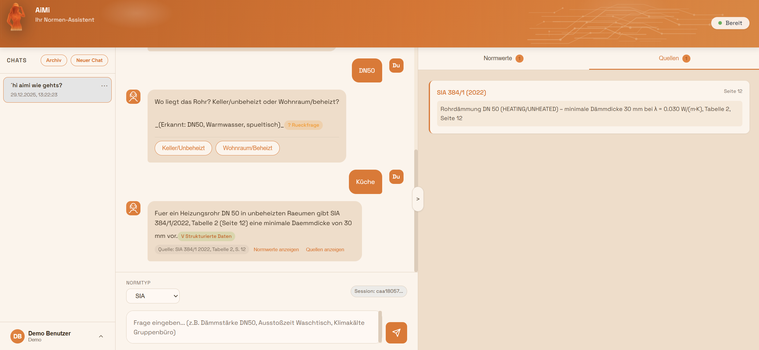The height and width of the screenshot is (350, 759).
Task: Open the Normtyp SIA dropdown
Action: [153, 296]
